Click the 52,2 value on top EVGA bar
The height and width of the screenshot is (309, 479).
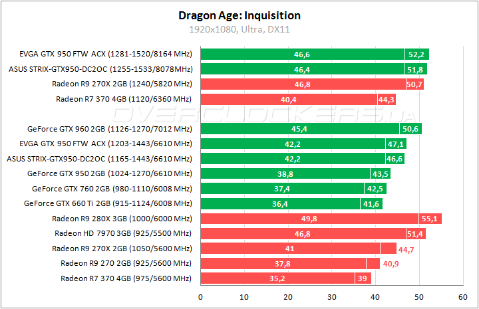(417, 54)
